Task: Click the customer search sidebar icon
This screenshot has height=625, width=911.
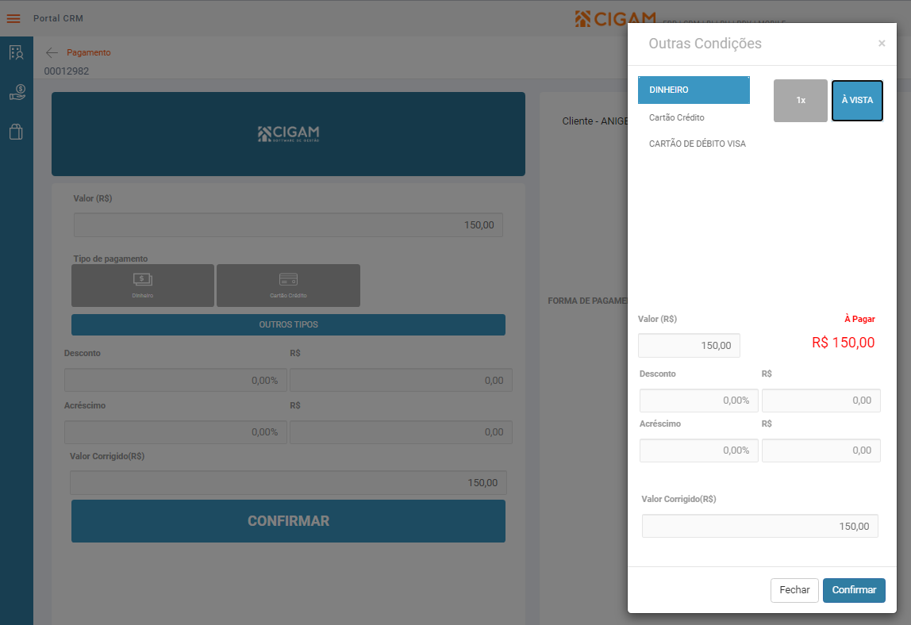Action: [x=16, y=52]
